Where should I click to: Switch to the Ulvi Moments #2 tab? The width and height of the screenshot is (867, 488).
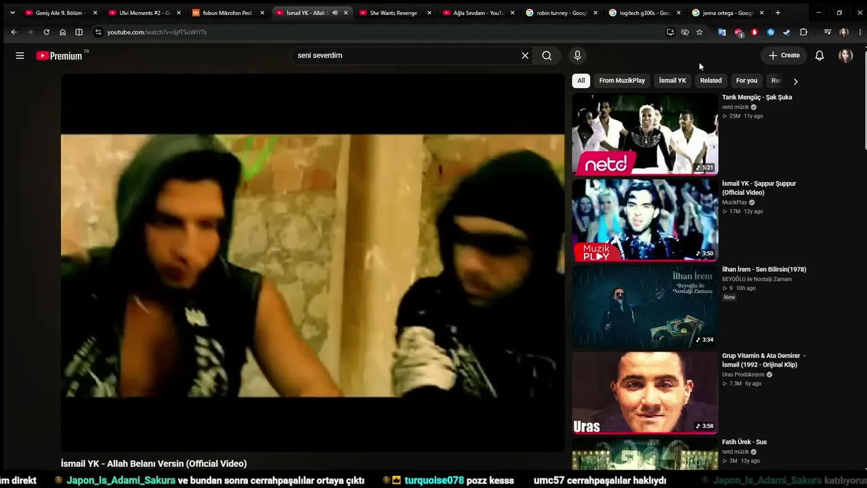pyautogui.click(x=144, y=13)
